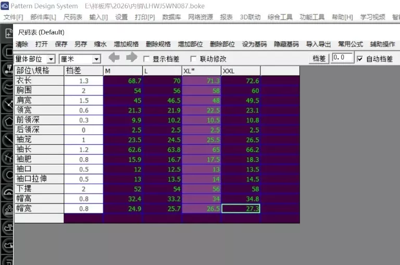
Task: Select the crossing curves tool icon
Action: [x=8, y=157]
